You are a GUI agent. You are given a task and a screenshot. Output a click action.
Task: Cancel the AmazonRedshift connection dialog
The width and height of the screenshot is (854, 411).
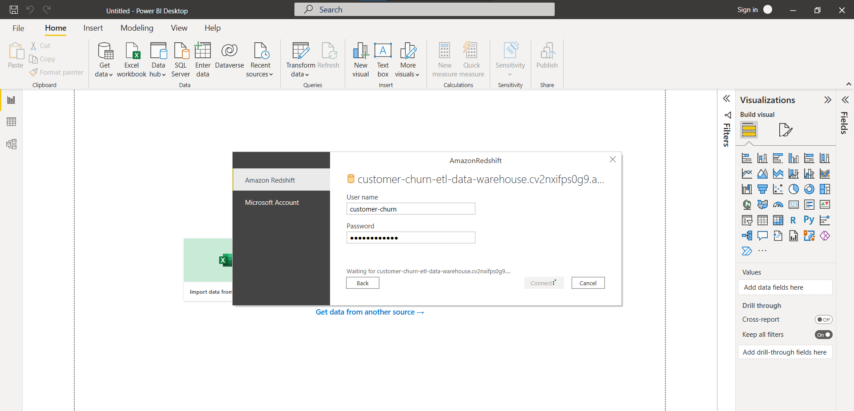[x=588, y=283]
